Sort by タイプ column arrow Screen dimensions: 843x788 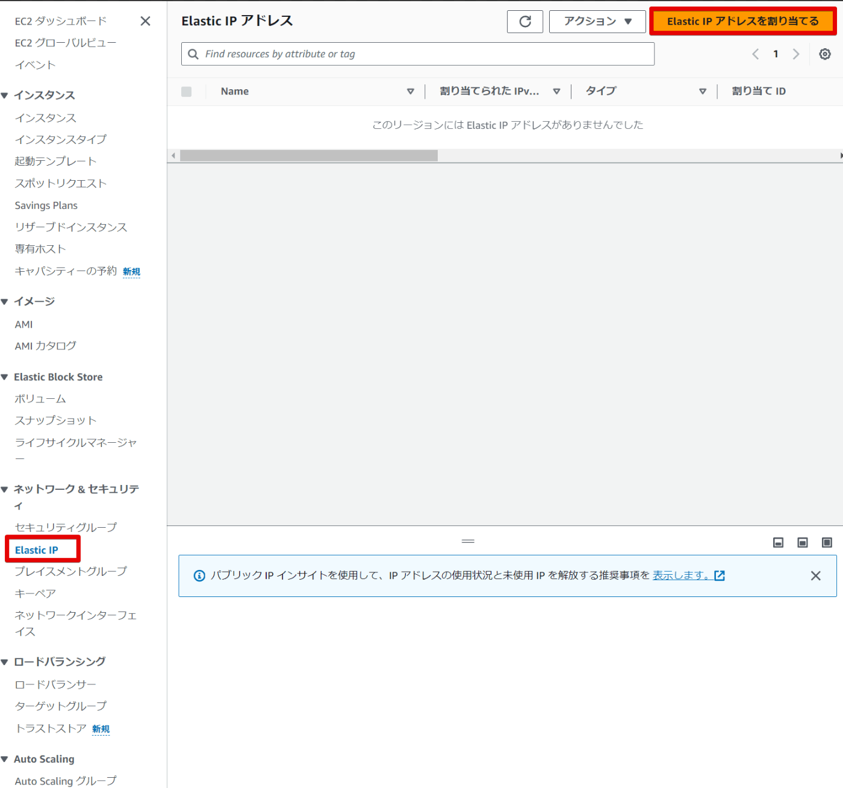coord(703,92)
